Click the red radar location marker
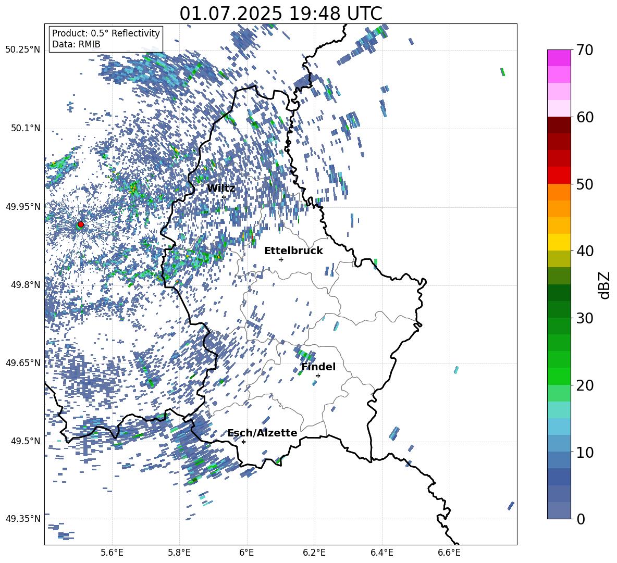 point(81,224)
